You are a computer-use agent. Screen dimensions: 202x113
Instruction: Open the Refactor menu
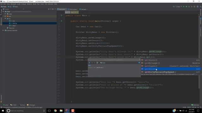coord(29,4)
